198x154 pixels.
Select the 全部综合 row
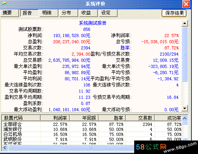(x=92, y=124)
